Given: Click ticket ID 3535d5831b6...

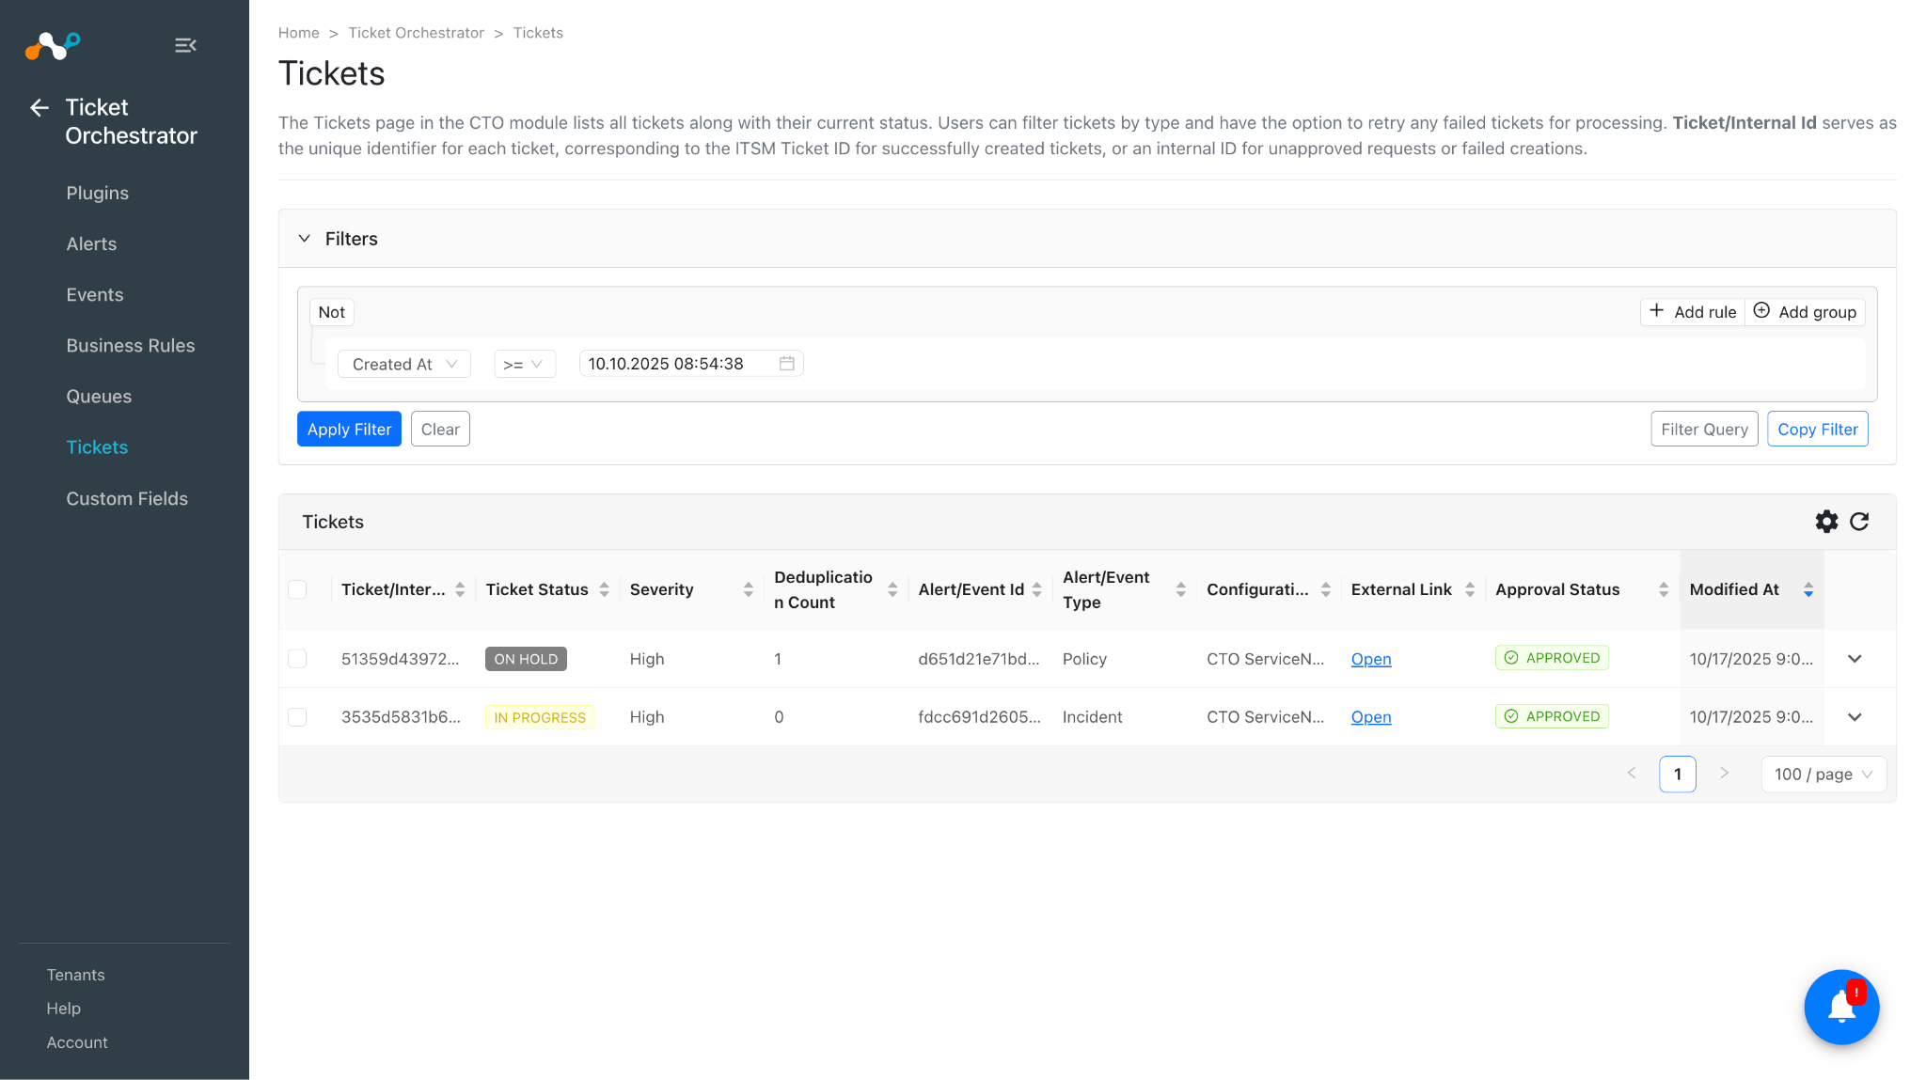Looking at the screenshot, I should (401, 717).
